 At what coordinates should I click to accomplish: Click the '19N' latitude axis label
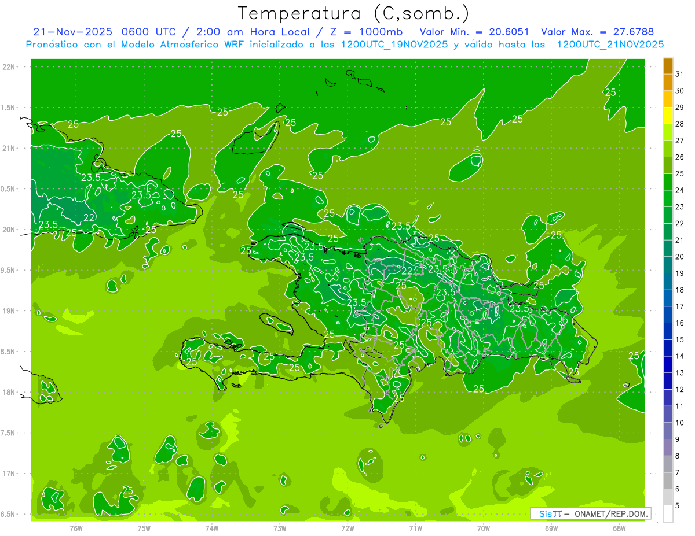coord(9,310)
